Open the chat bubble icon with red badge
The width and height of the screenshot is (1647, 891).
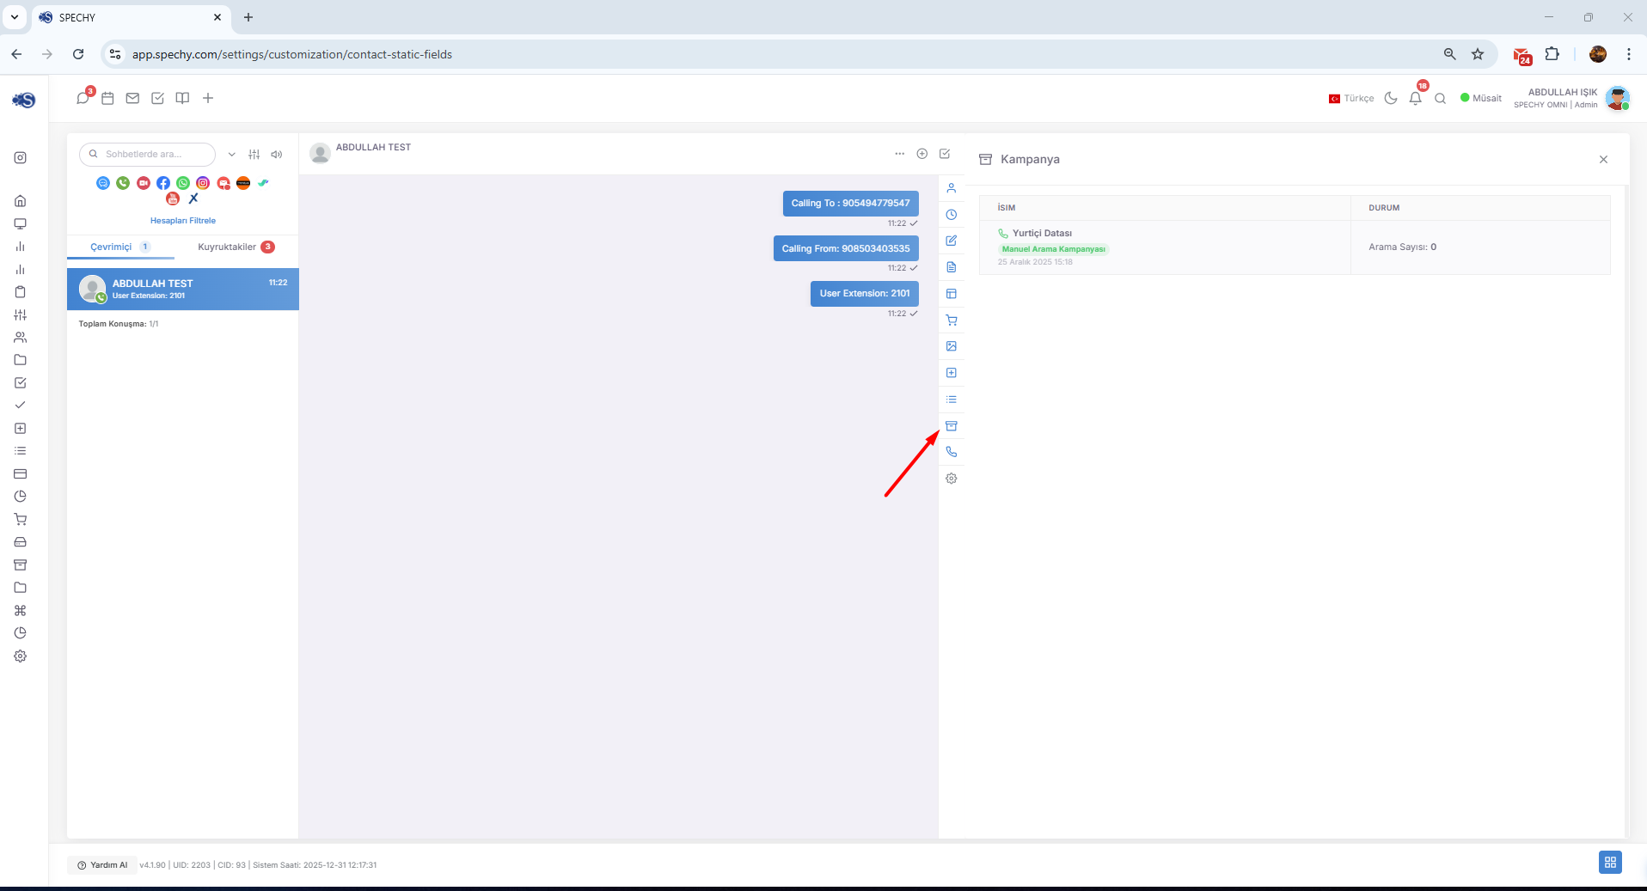click(83, 97)
